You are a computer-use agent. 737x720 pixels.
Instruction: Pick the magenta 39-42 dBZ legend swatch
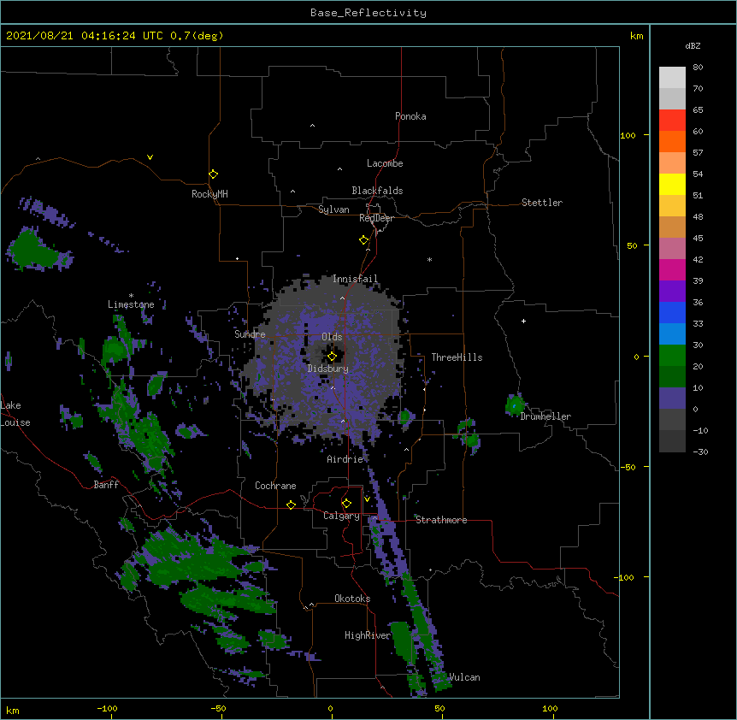point(672,269)
